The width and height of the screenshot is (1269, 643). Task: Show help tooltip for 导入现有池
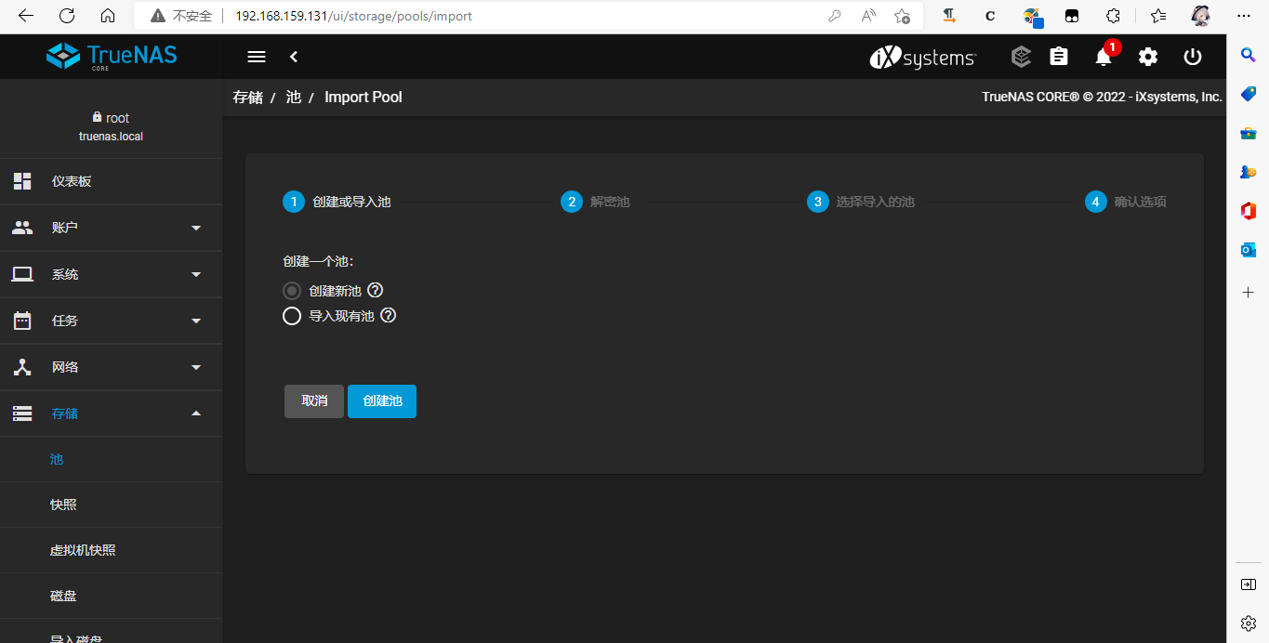[x=389, y=316]
